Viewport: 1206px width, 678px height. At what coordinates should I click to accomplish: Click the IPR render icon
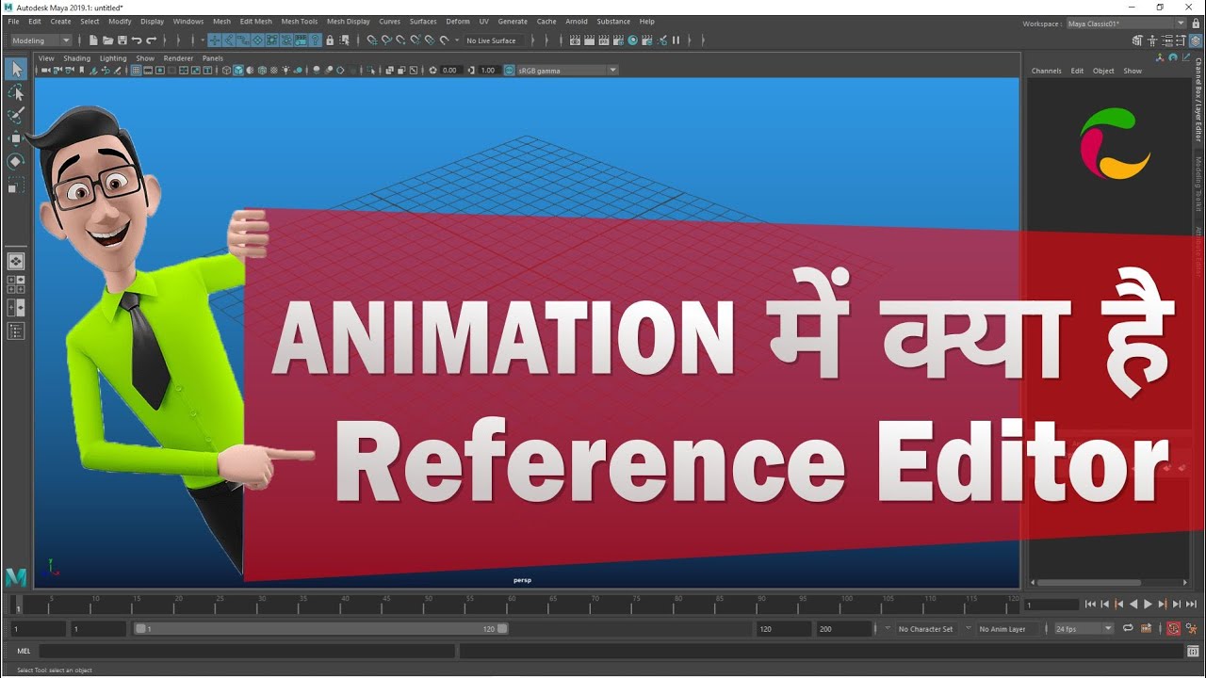(x=604, y=40)
